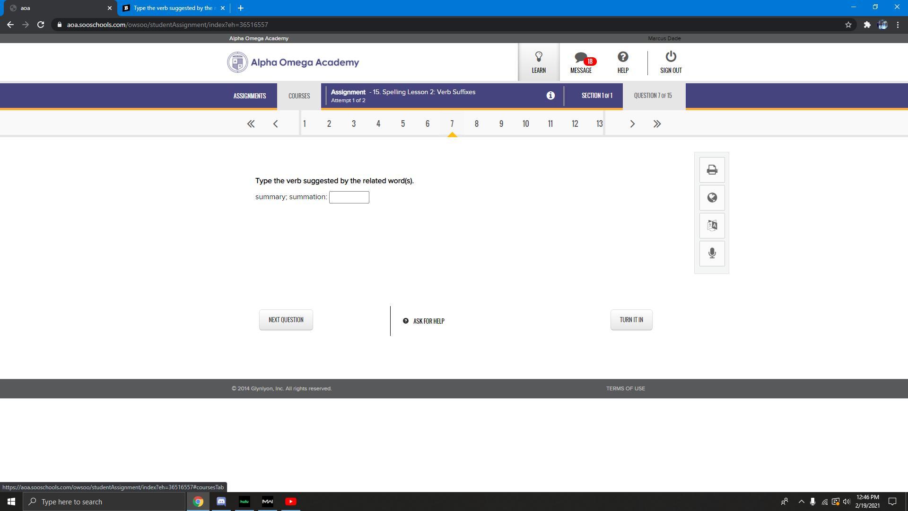Image resolution: width=908 pixels, height=511 pixels.
Task: Open Discord from the taskbar
Action: pyautogui.click(x=221, y=502)
